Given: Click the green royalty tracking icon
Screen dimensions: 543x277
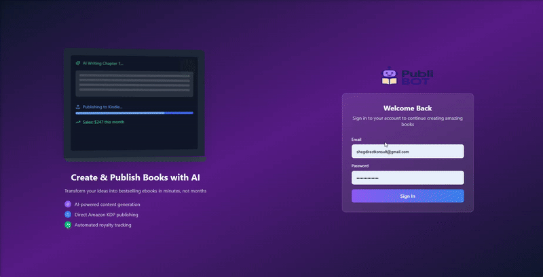Looking at the screenshot, I should point(68,225).
